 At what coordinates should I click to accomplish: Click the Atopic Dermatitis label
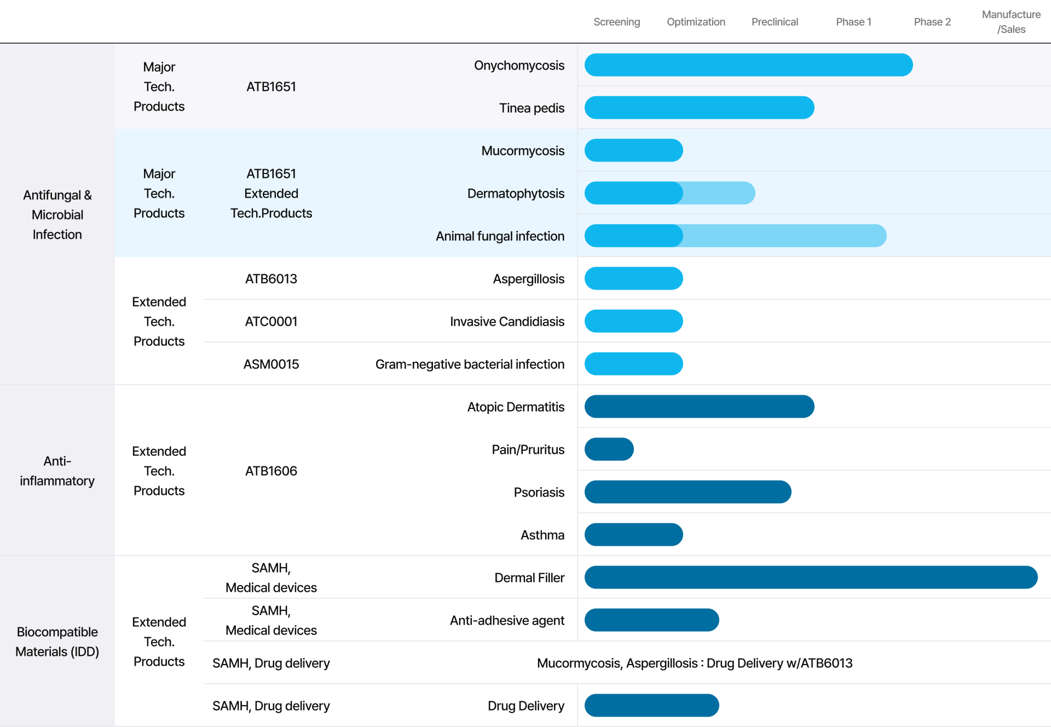point(516,407)
